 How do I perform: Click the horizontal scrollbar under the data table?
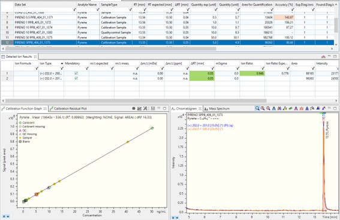110,49
